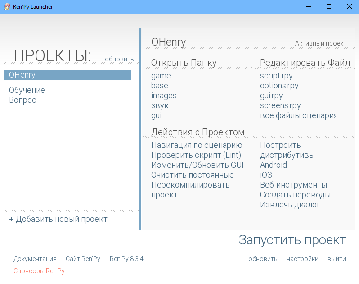Run Проверить скрипт (Lint)

point(196,155)
